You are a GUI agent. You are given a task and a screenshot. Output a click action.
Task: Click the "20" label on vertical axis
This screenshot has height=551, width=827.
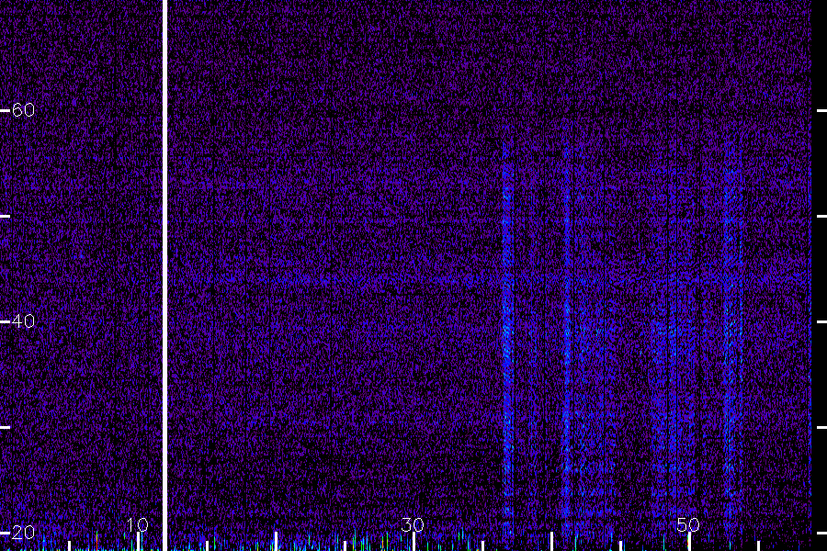(23, 533)
